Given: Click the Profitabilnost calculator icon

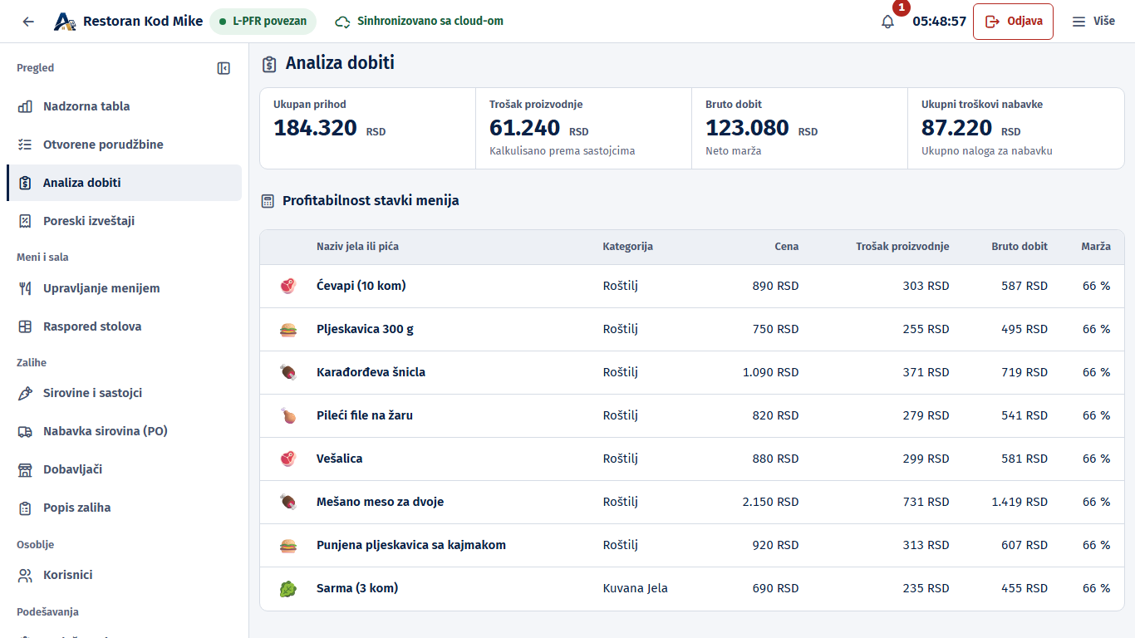Looking at the screenshot, I should [x=268, y=201].
